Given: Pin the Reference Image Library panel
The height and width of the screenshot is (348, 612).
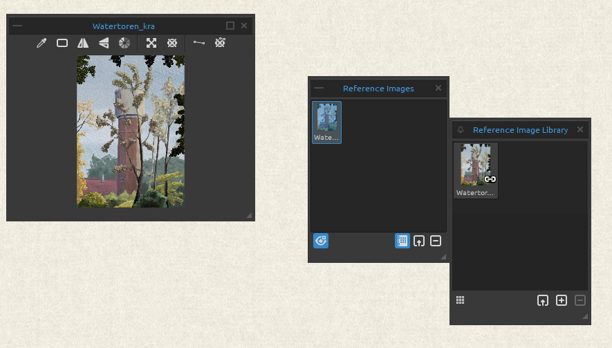Looking at the screenshot, I should 461,130.
